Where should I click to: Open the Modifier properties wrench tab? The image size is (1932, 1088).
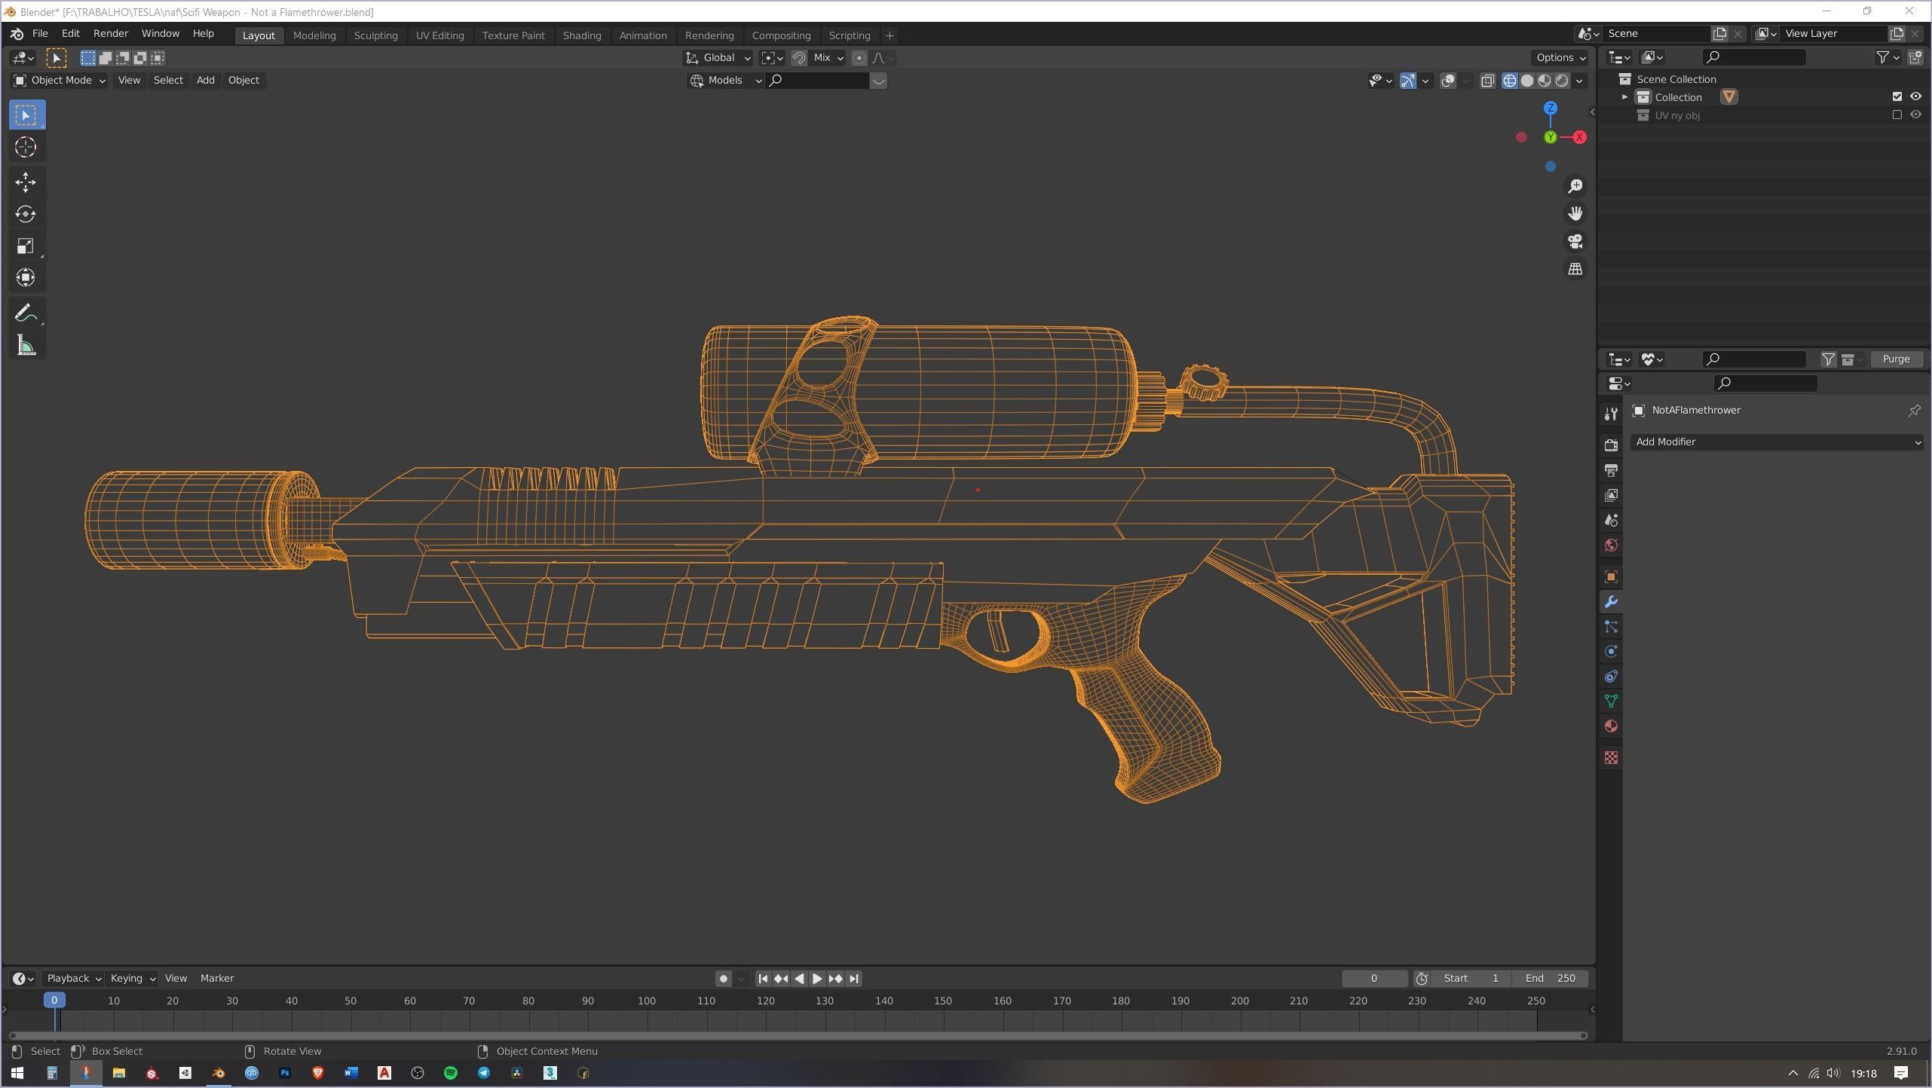click(x=1611, y=601)
